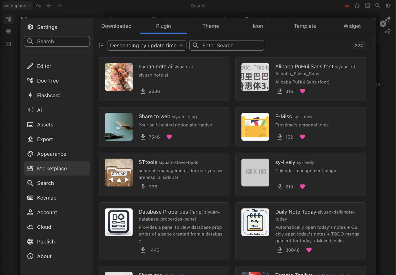This screenshot has height=275, width=396.
Task: Open About settings
Action: [x=57, y=256]
